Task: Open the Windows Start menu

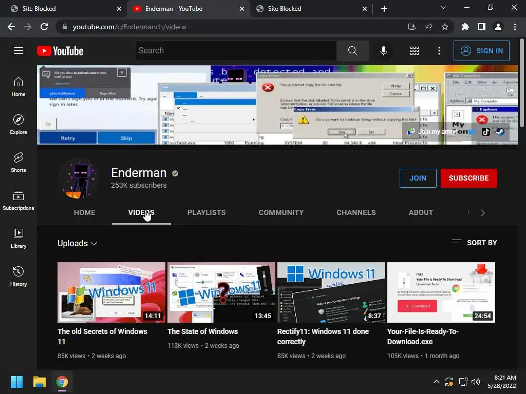Action: point(16,382)
